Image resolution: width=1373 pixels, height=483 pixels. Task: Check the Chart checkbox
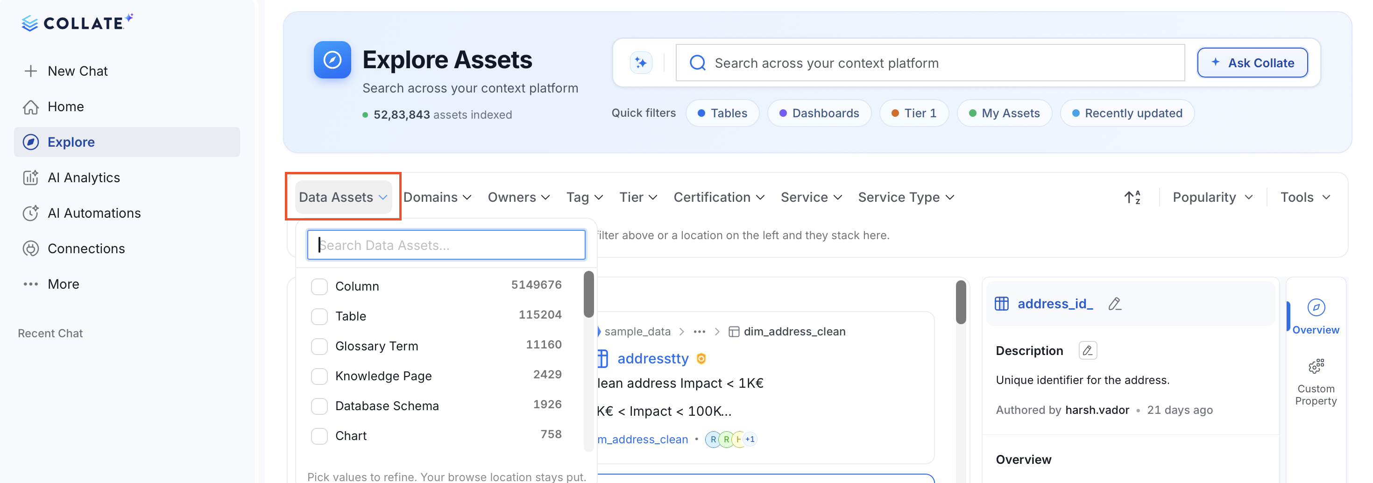click(319, 435)
